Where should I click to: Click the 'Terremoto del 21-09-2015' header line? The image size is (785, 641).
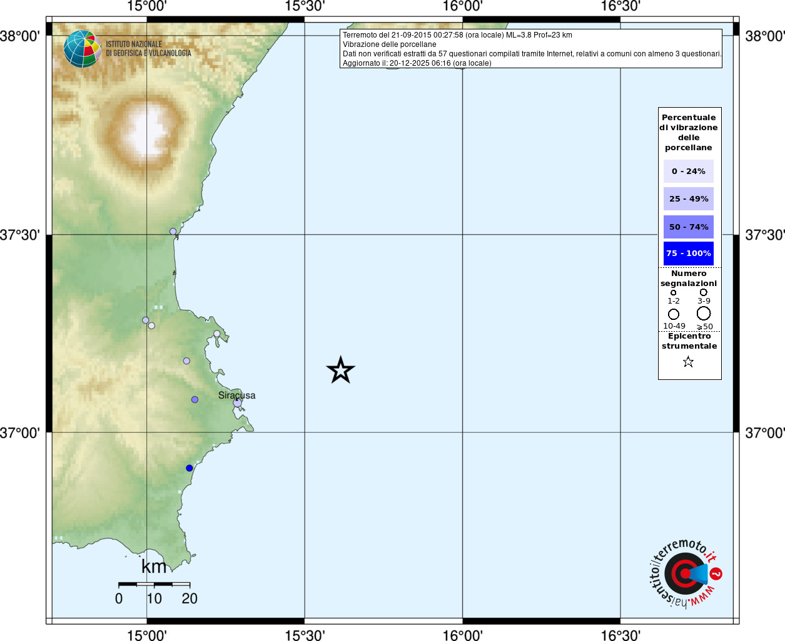click(x=457, y=35)
